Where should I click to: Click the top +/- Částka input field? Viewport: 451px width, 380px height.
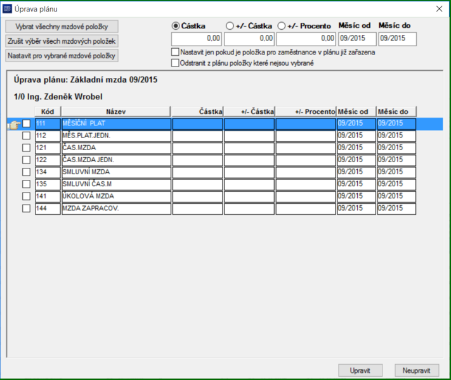point(249,39)
